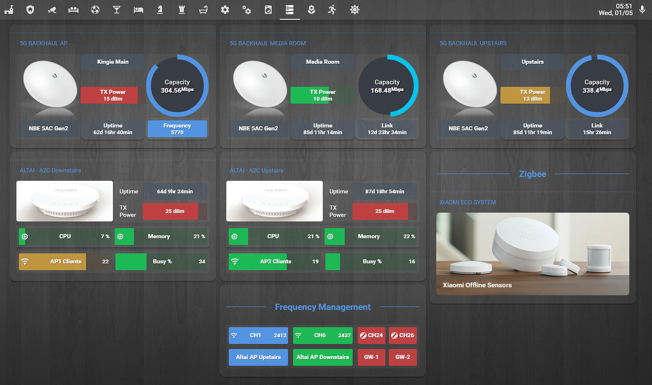Open the Xiaomi Offline Sensors thumbnail
The height and width of the screenshot is (385, 652).
coord(532,253)
